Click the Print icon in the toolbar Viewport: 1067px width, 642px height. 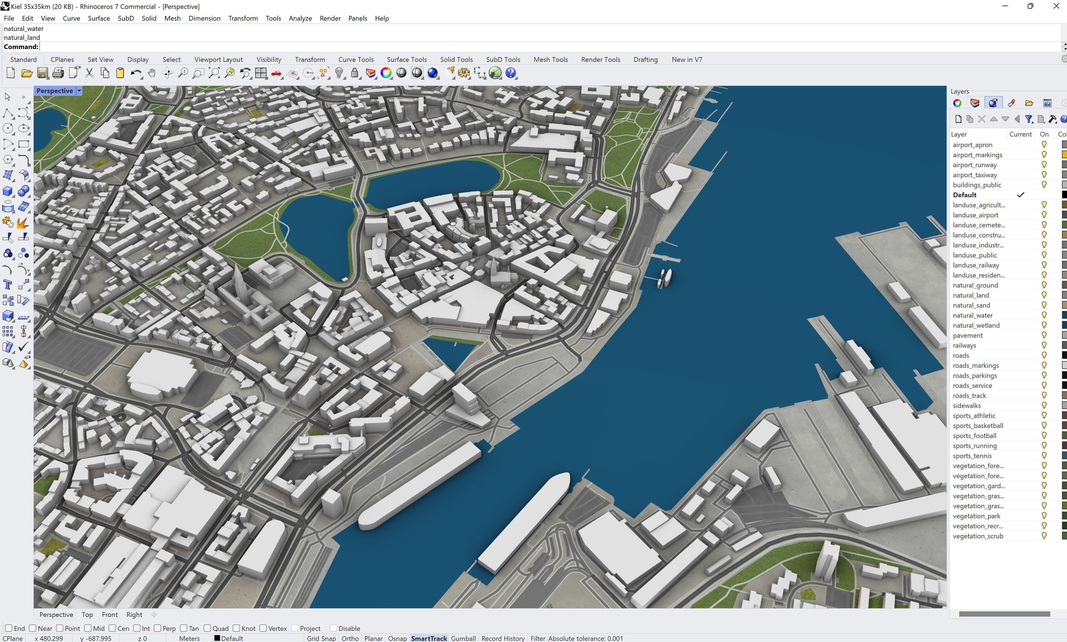click(58, 73)
